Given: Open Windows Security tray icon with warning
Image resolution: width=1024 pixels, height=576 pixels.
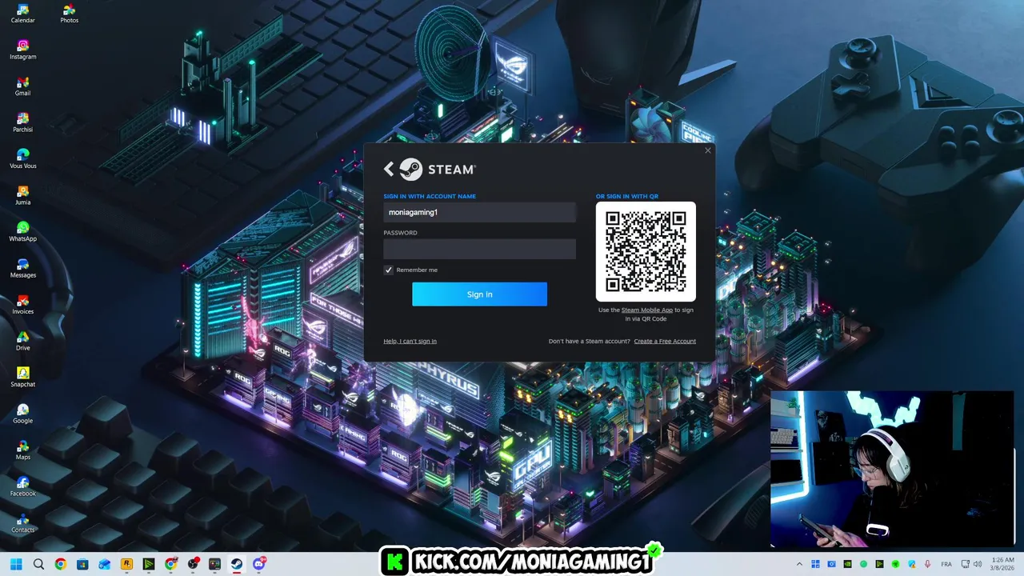Looking at the screenshot, I should [911, 564].
